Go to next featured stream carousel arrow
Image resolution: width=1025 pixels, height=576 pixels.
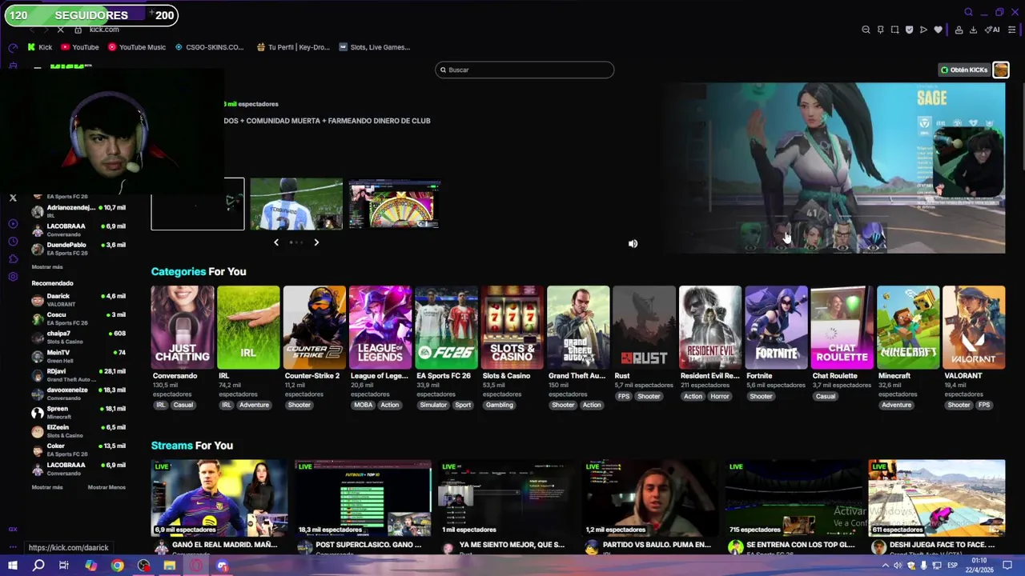click(316, 242)
